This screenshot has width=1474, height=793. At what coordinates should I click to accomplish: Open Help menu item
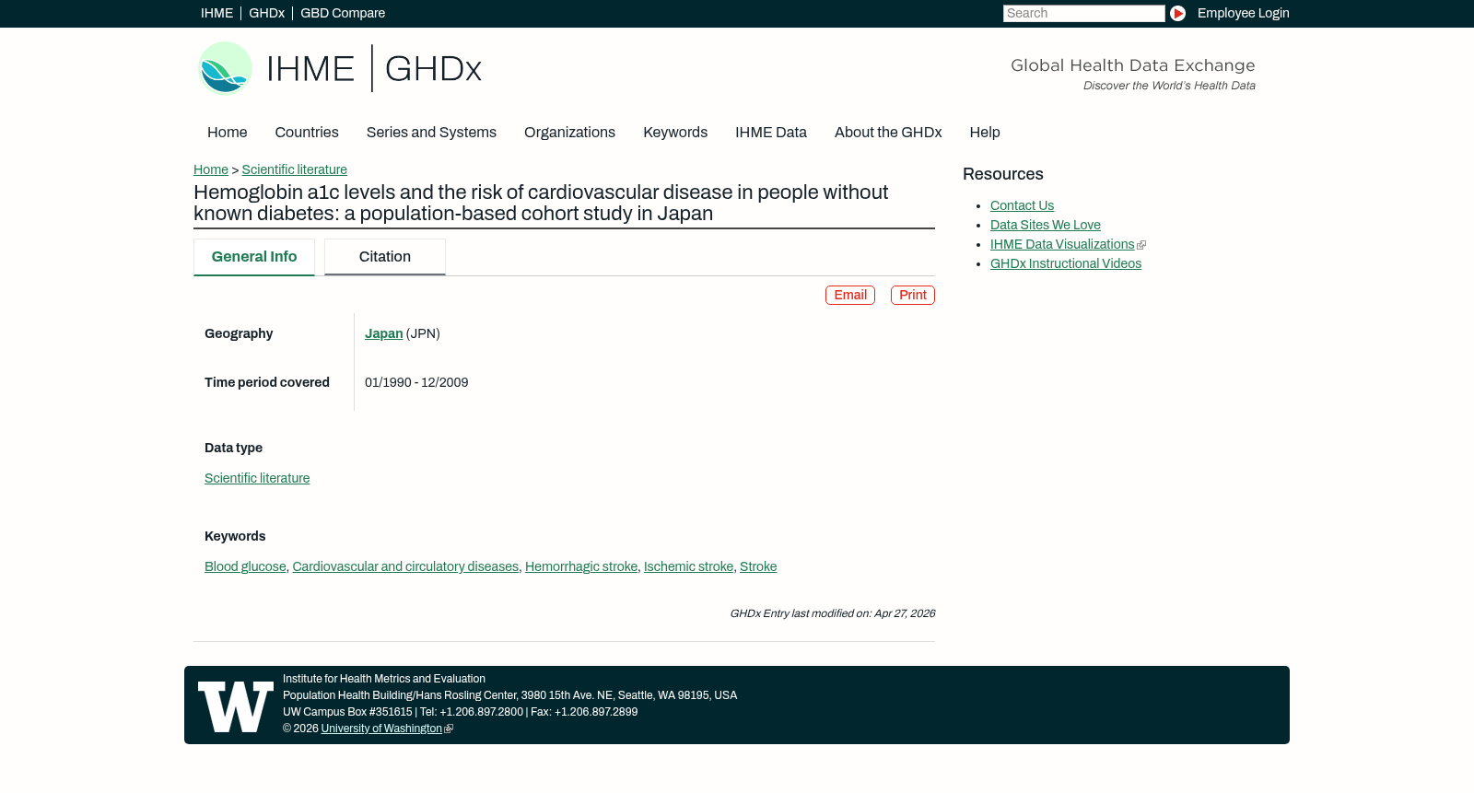(x=985, y=133)
